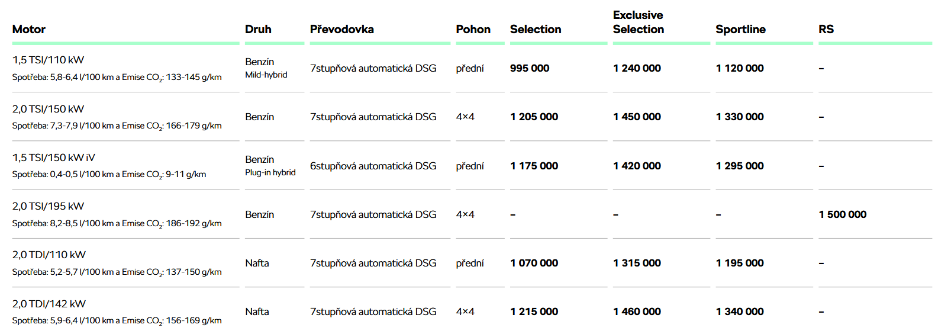Viewport: 951px width, 334px height.
Task: Click the Sportline column header
Action: tap(740, 29)
